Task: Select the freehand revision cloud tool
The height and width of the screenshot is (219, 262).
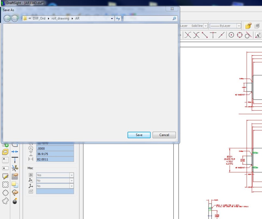Action: 5,201
